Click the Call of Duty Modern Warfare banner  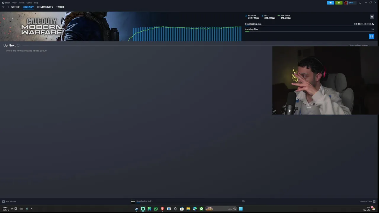59,26
